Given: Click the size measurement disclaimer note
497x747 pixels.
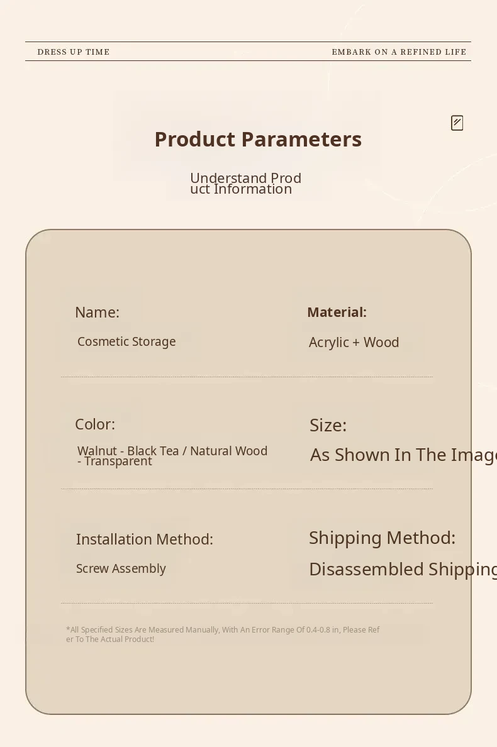Looking at the screenshot, I should pos(223,634).
